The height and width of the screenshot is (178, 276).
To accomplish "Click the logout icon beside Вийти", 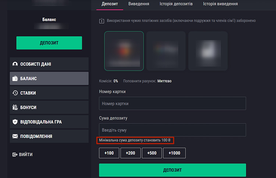I will pos(15,155).
